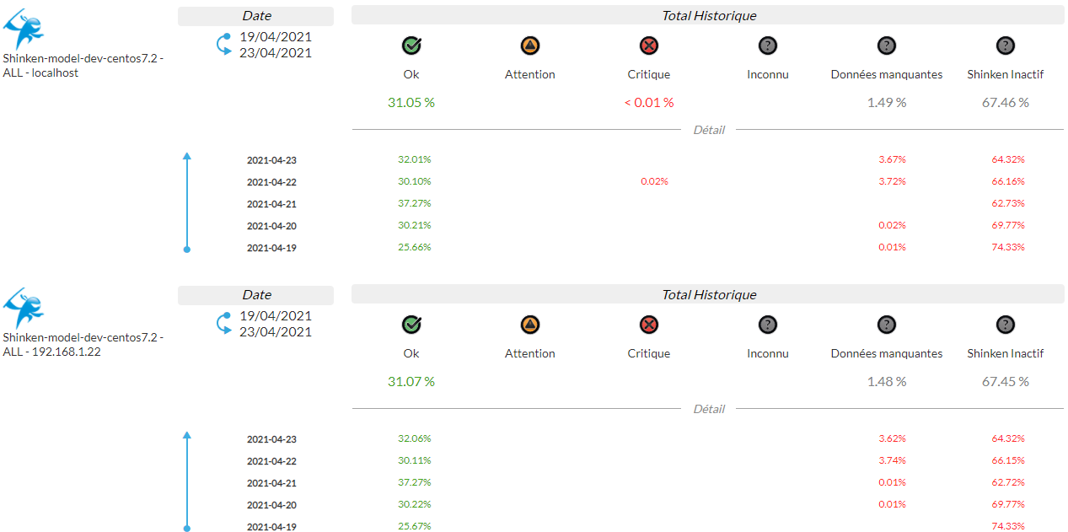
Task: Click the orange Attention icon for localhost
Action: [530, 46]
